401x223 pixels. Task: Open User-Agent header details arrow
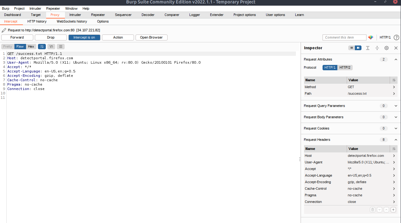(394, 162)
